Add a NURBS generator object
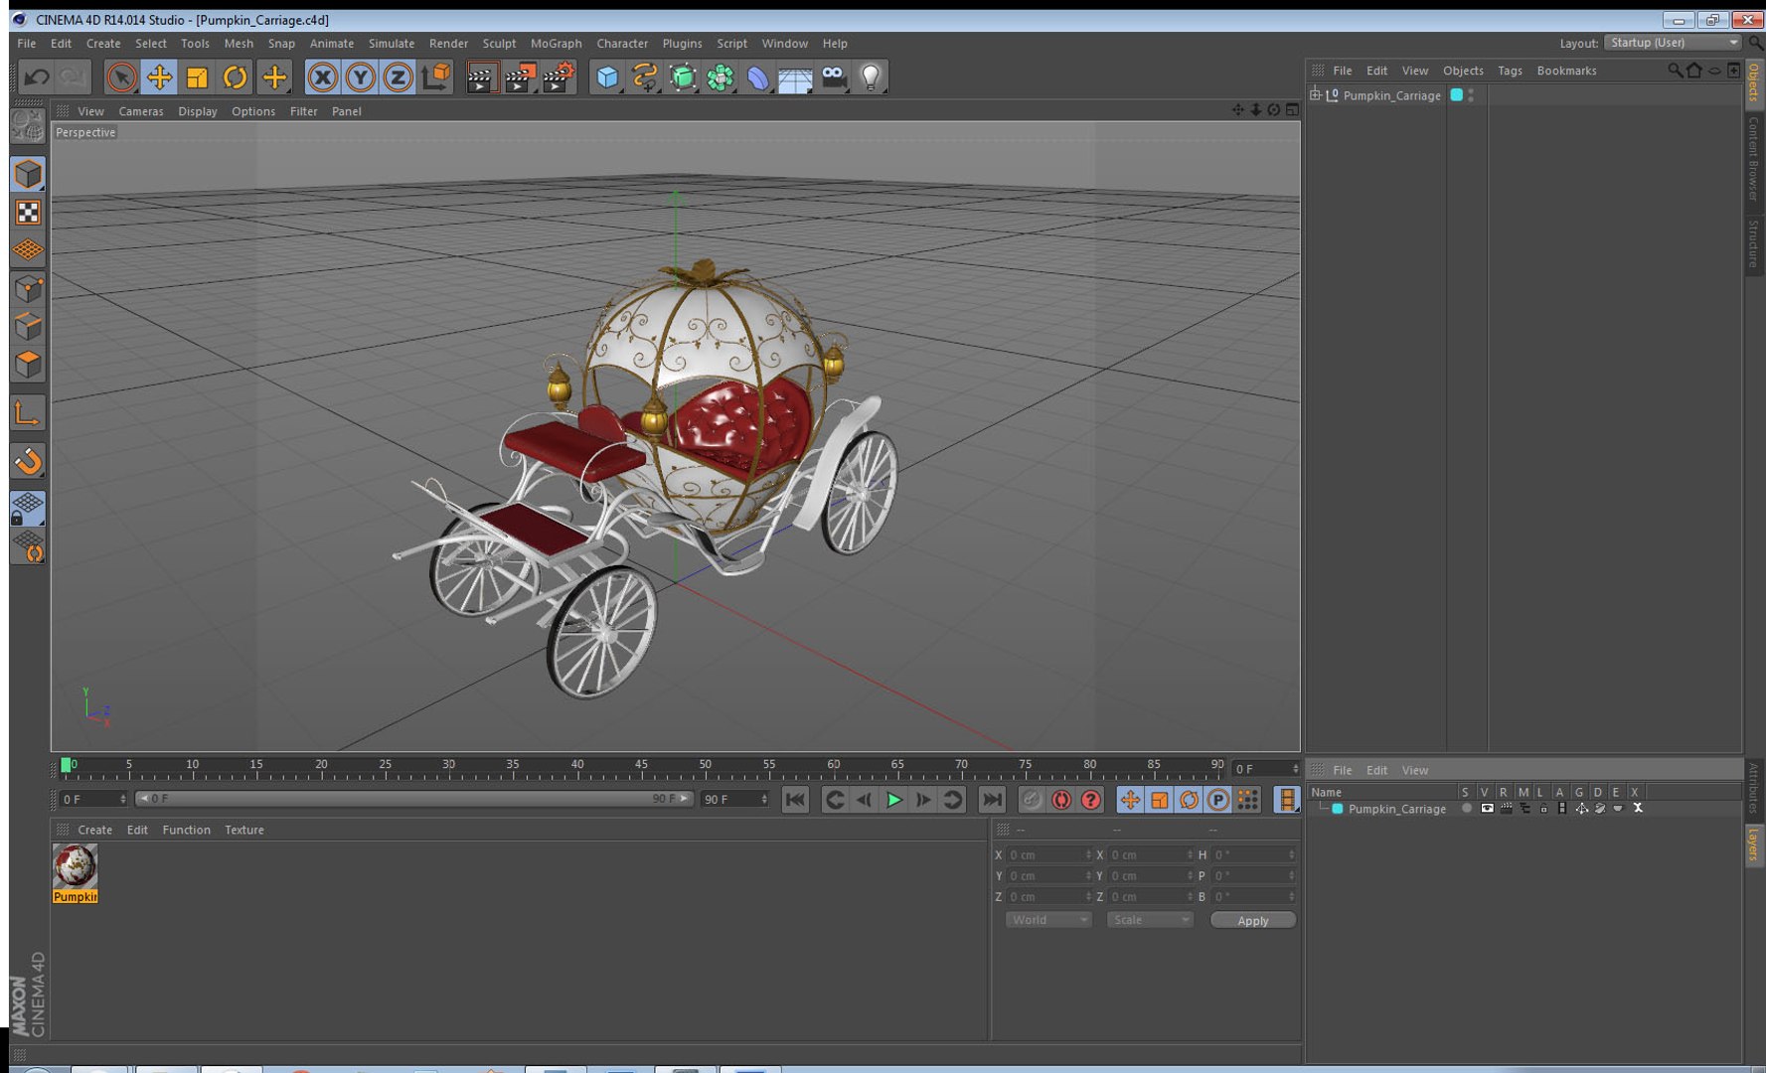 click(683, 77)
